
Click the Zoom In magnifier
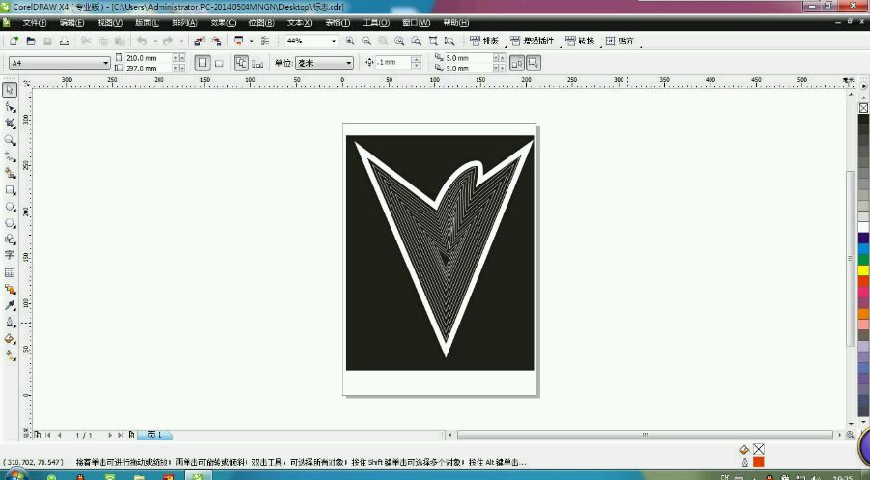350,41
